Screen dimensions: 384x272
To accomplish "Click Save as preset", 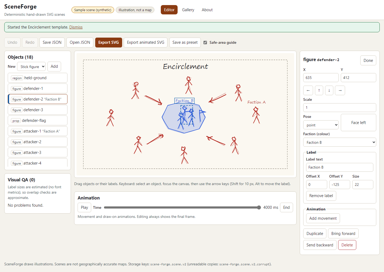I will click(x=185, y=42).
